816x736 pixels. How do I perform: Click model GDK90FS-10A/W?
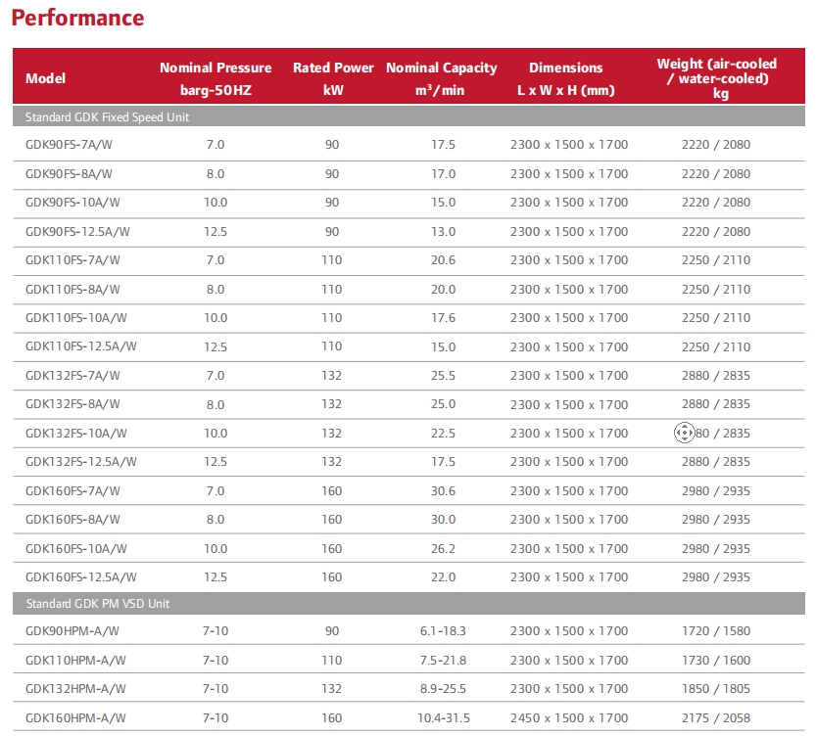(x=72, y=203)
